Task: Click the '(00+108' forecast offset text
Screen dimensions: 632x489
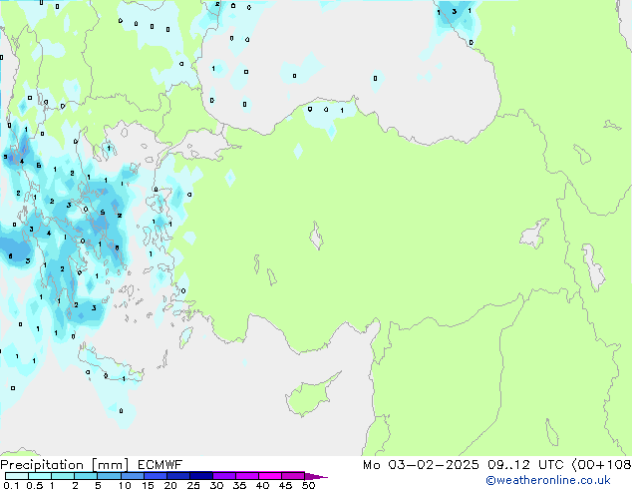Action: coord(601,465)
